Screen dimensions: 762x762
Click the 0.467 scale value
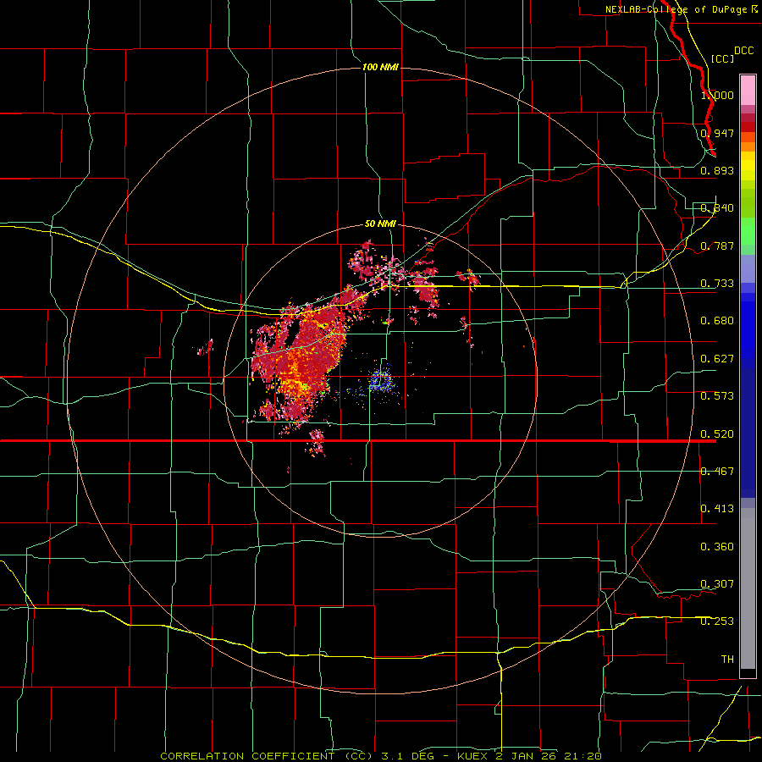tap(717, 472)
